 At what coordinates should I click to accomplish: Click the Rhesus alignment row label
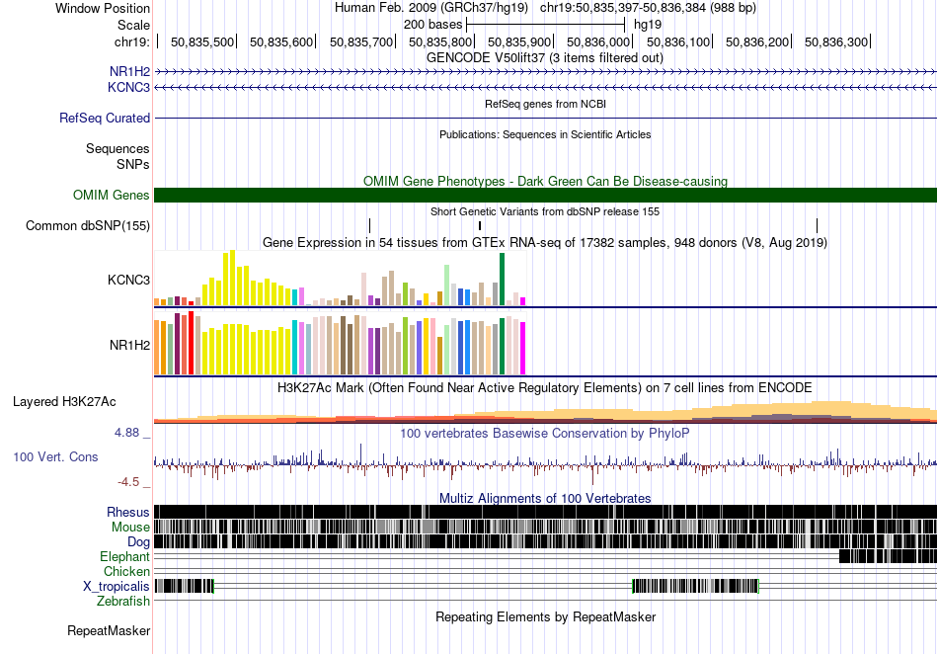click(128, 512)
